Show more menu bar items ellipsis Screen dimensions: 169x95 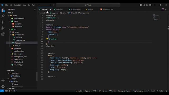pos(38,5)
